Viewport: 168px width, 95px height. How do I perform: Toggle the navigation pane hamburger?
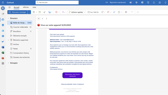(x=9, y=7)
